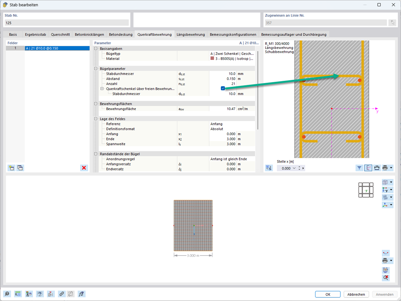
Task: Open the units and decimal places settings
Action: point(18,294)
